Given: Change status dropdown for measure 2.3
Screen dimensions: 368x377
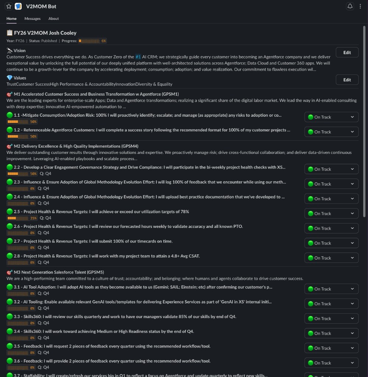Looking at the screenshot, I should click(x=331, y=184).
